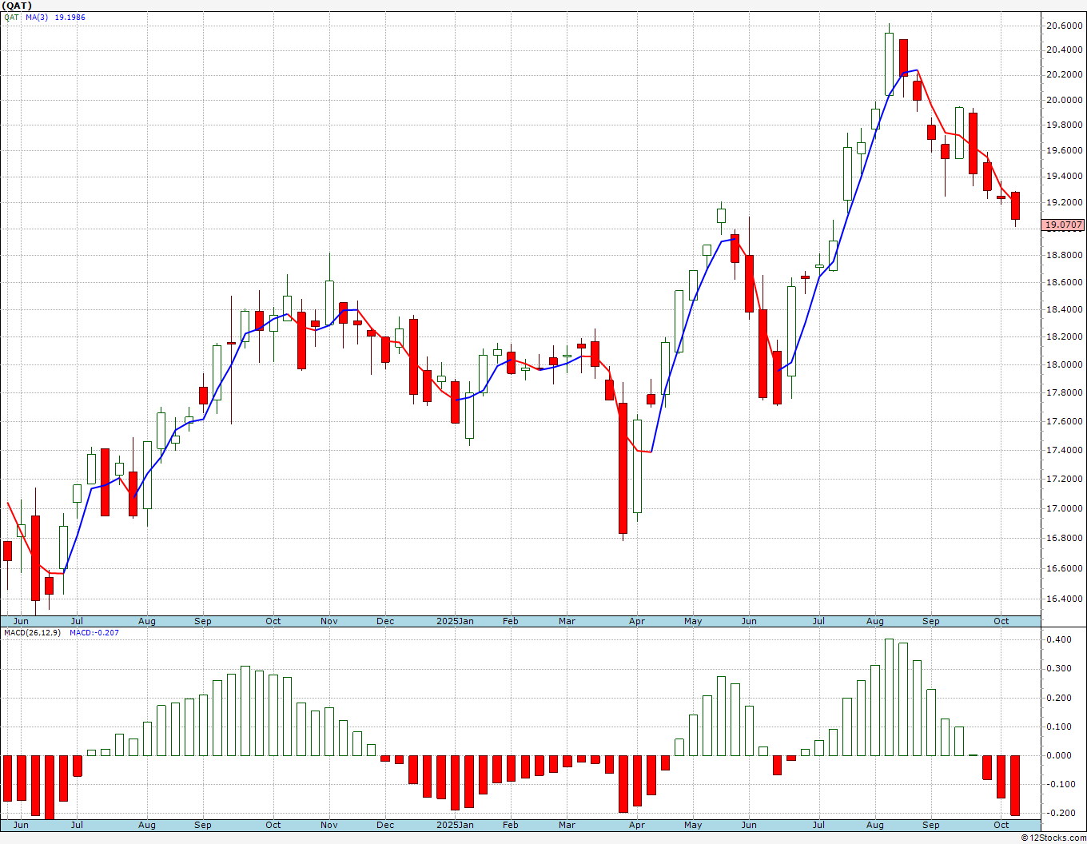Screen dimensions: 1087x844
Task: Pick the 18.4000 price axis label
Action: tap(1065, 310)
